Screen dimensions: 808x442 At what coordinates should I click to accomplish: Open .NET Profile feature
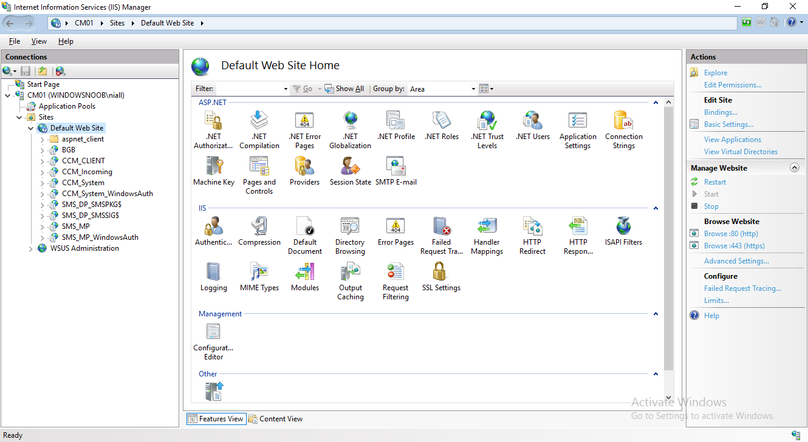tap(396, 126)
